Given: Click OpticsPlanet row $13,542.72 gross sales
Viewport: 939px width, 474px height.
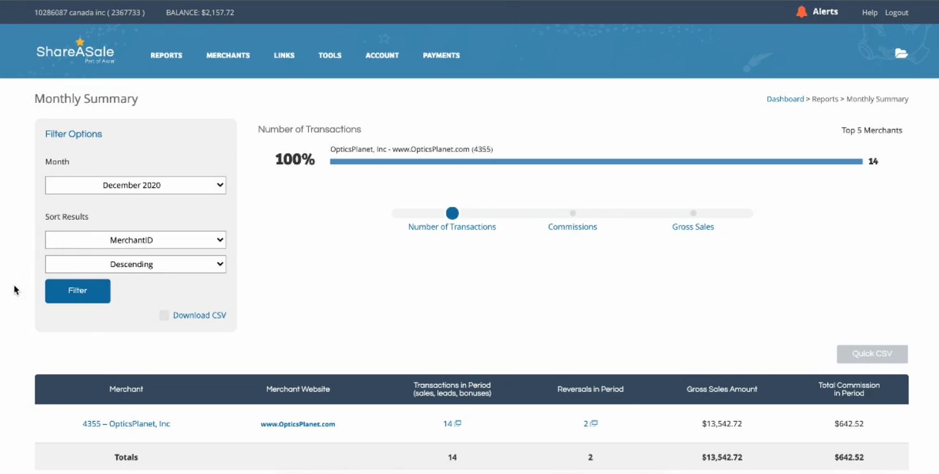Looking at the screenshot, I should 722,424.
